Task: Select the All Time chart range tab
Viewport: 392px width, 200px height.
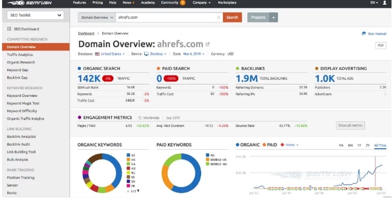Action: click(x=380, y=145)
